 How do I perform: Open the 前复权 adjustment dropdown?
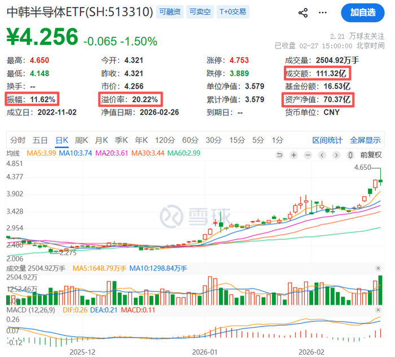point(371,155)
